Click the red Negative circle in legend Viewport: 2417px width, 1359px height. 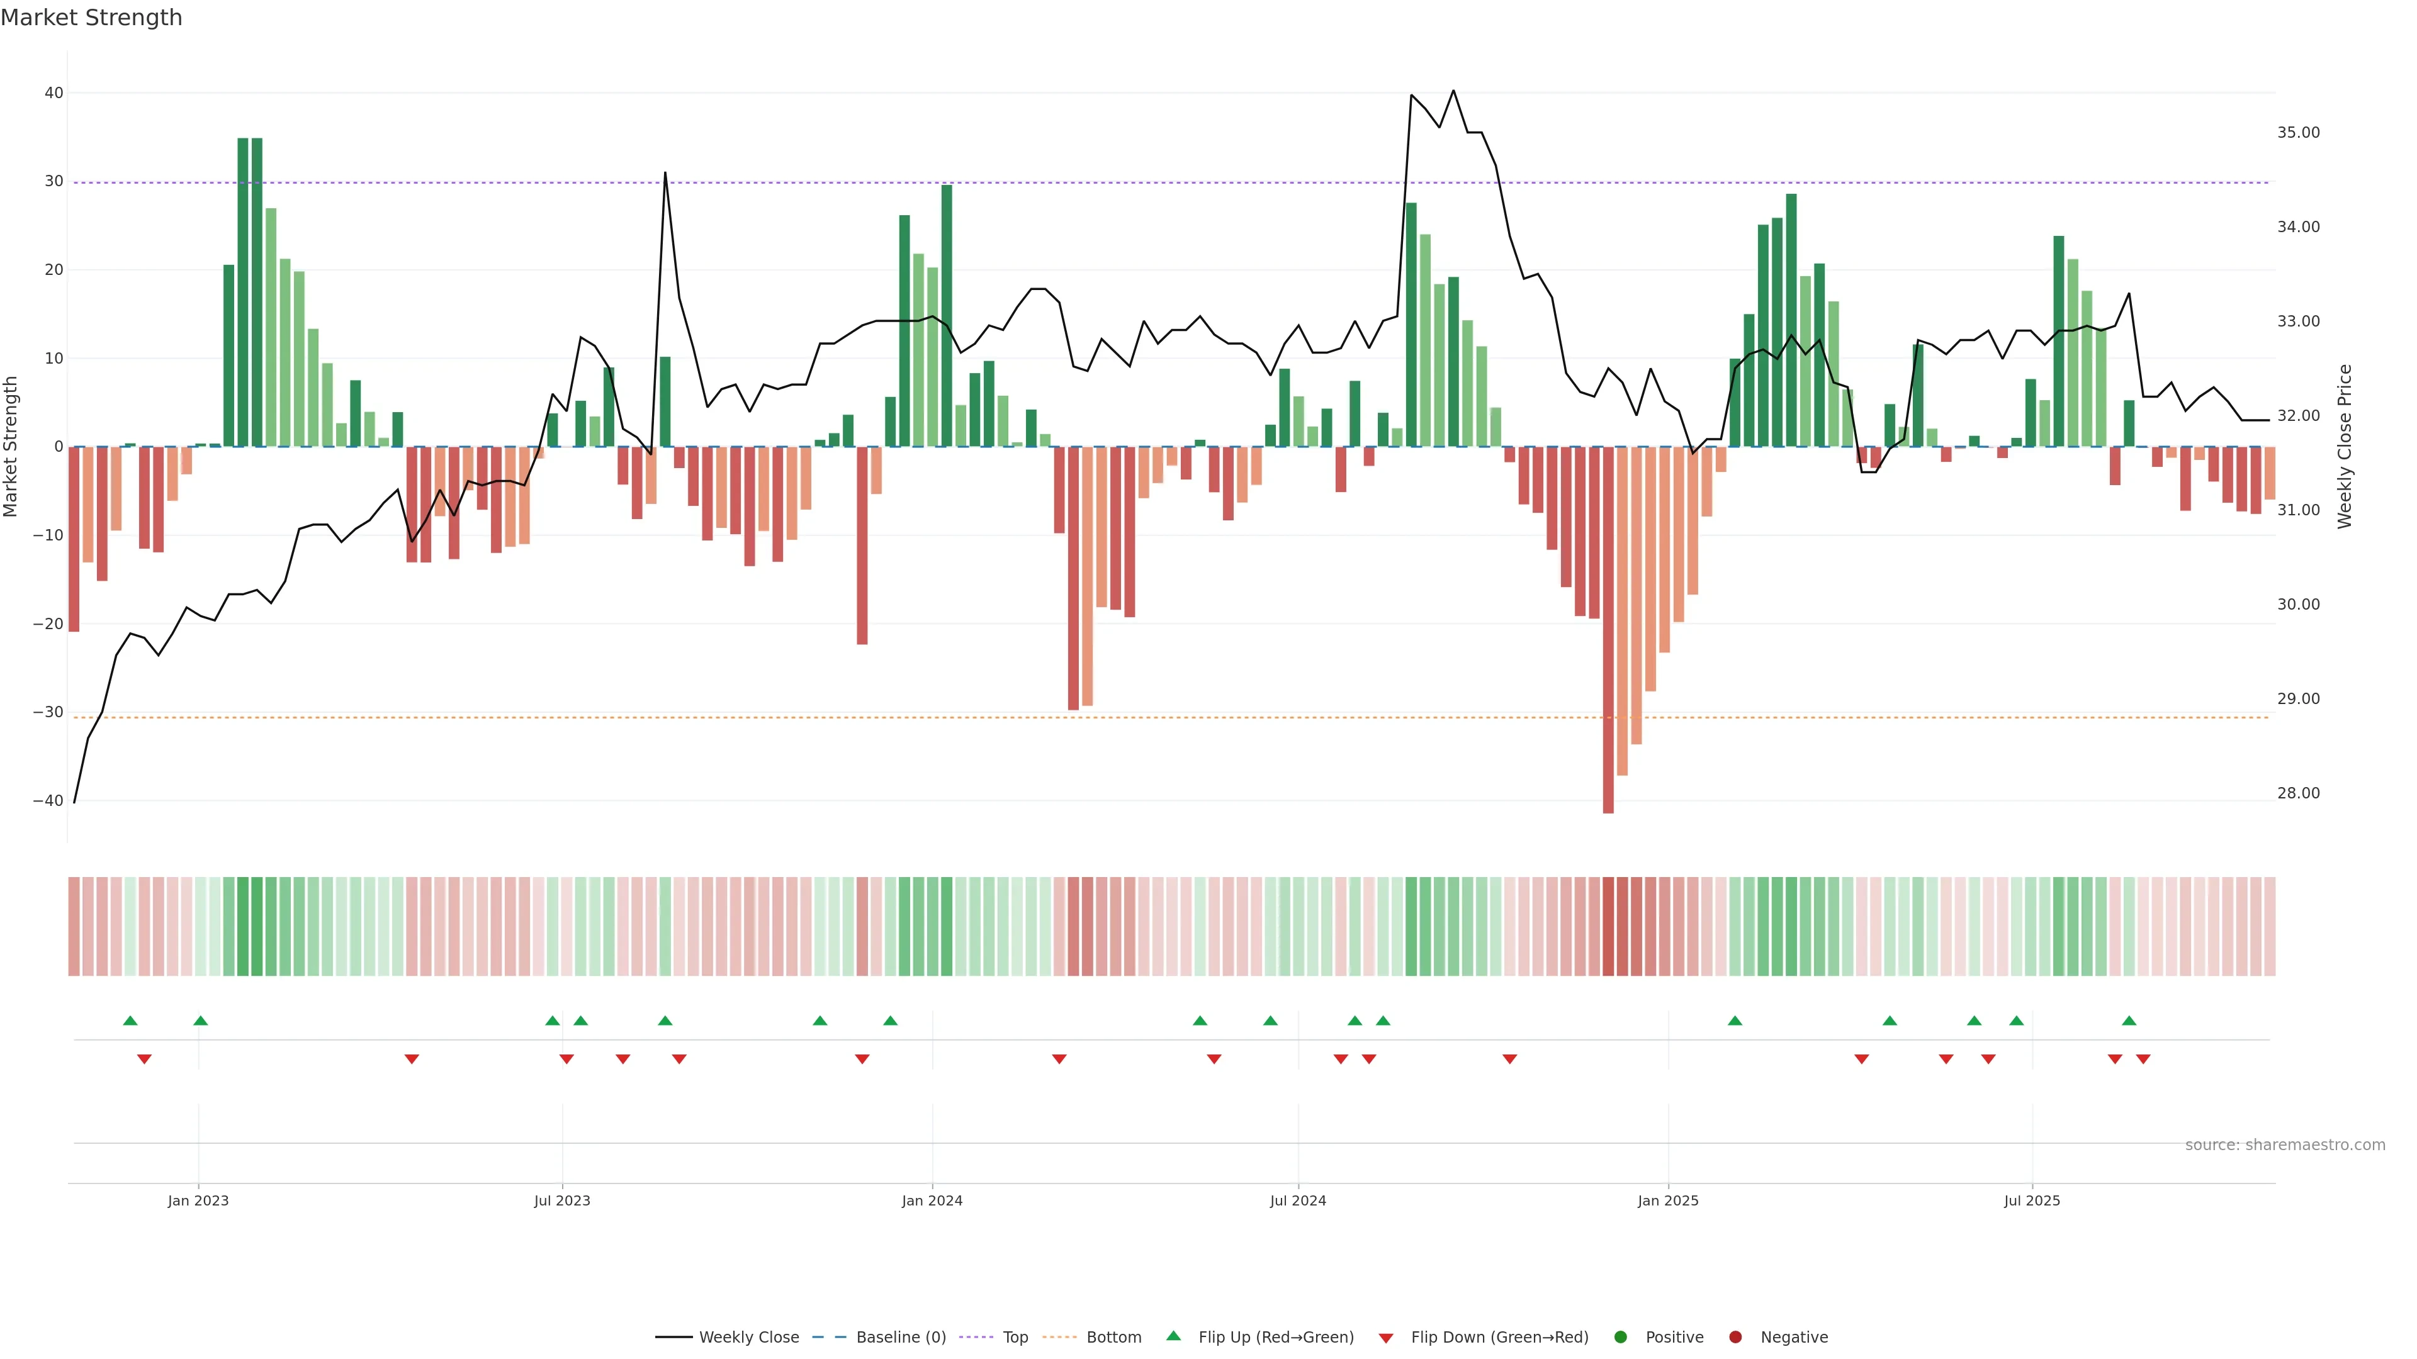[1735, 1336]
